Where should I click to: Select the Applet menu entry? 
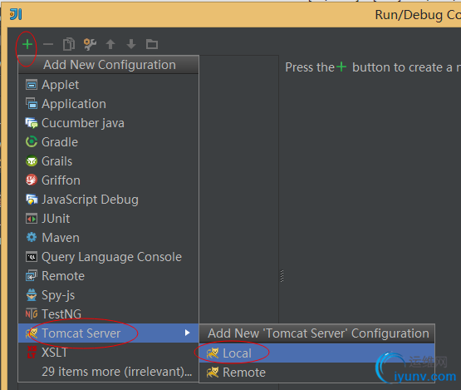[109, 85]
